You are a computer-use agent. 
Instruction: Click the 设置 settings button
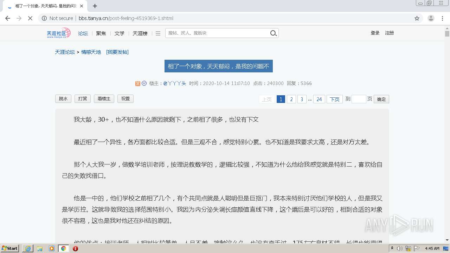[x=126, y=99]
